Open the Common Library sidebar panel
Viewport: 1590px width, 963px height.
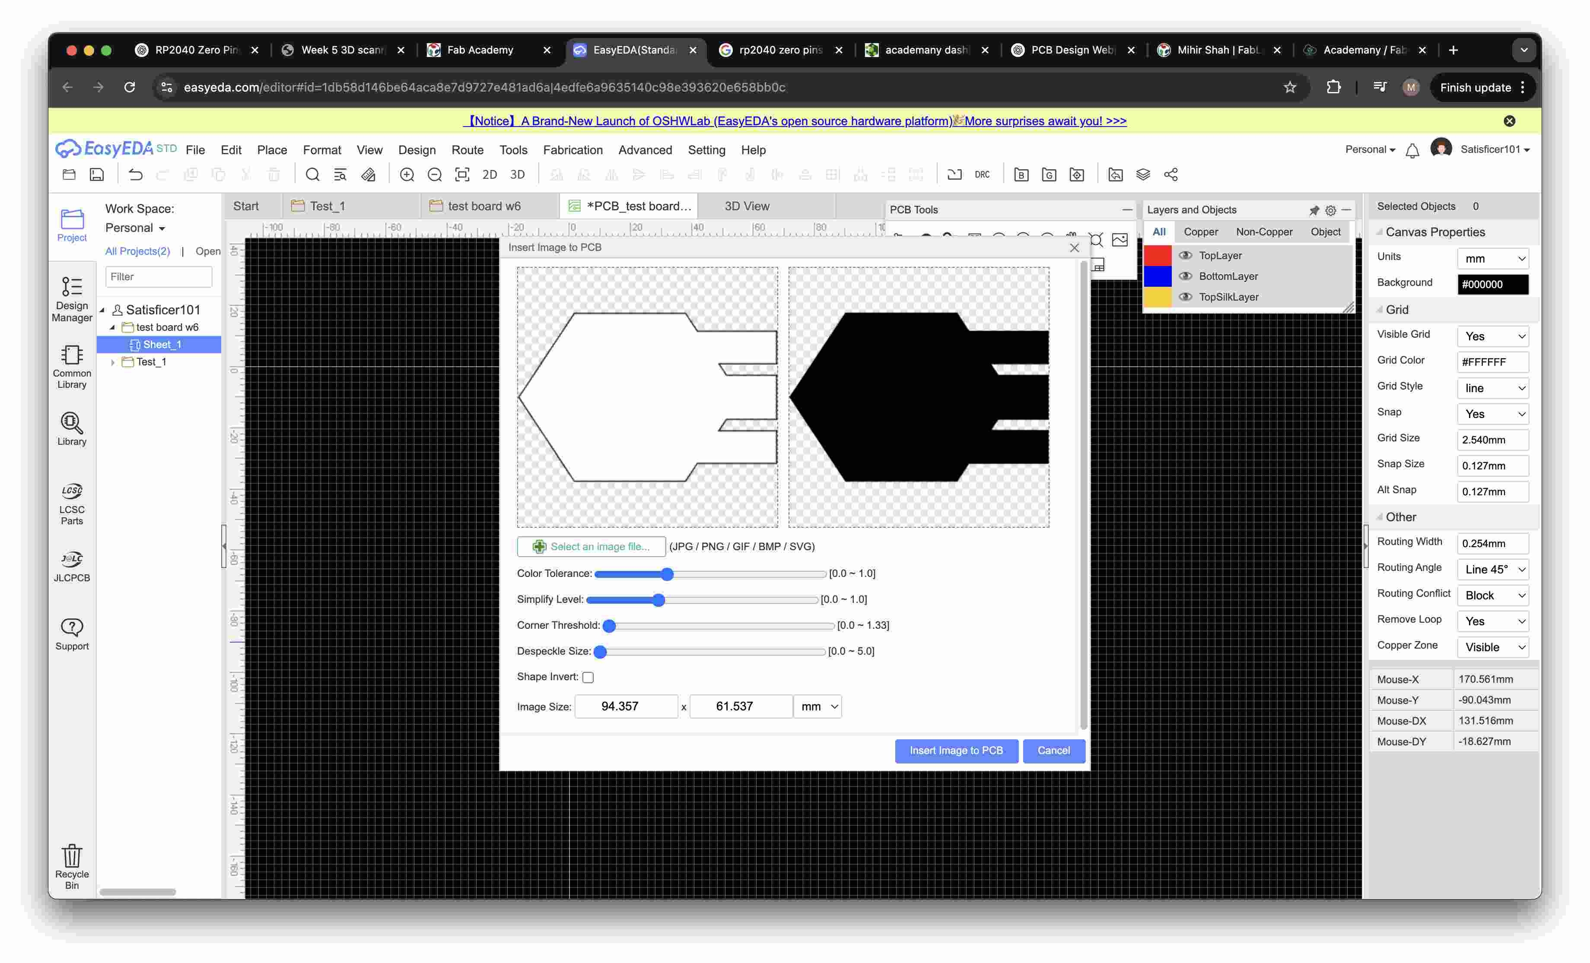coord(72,366)
